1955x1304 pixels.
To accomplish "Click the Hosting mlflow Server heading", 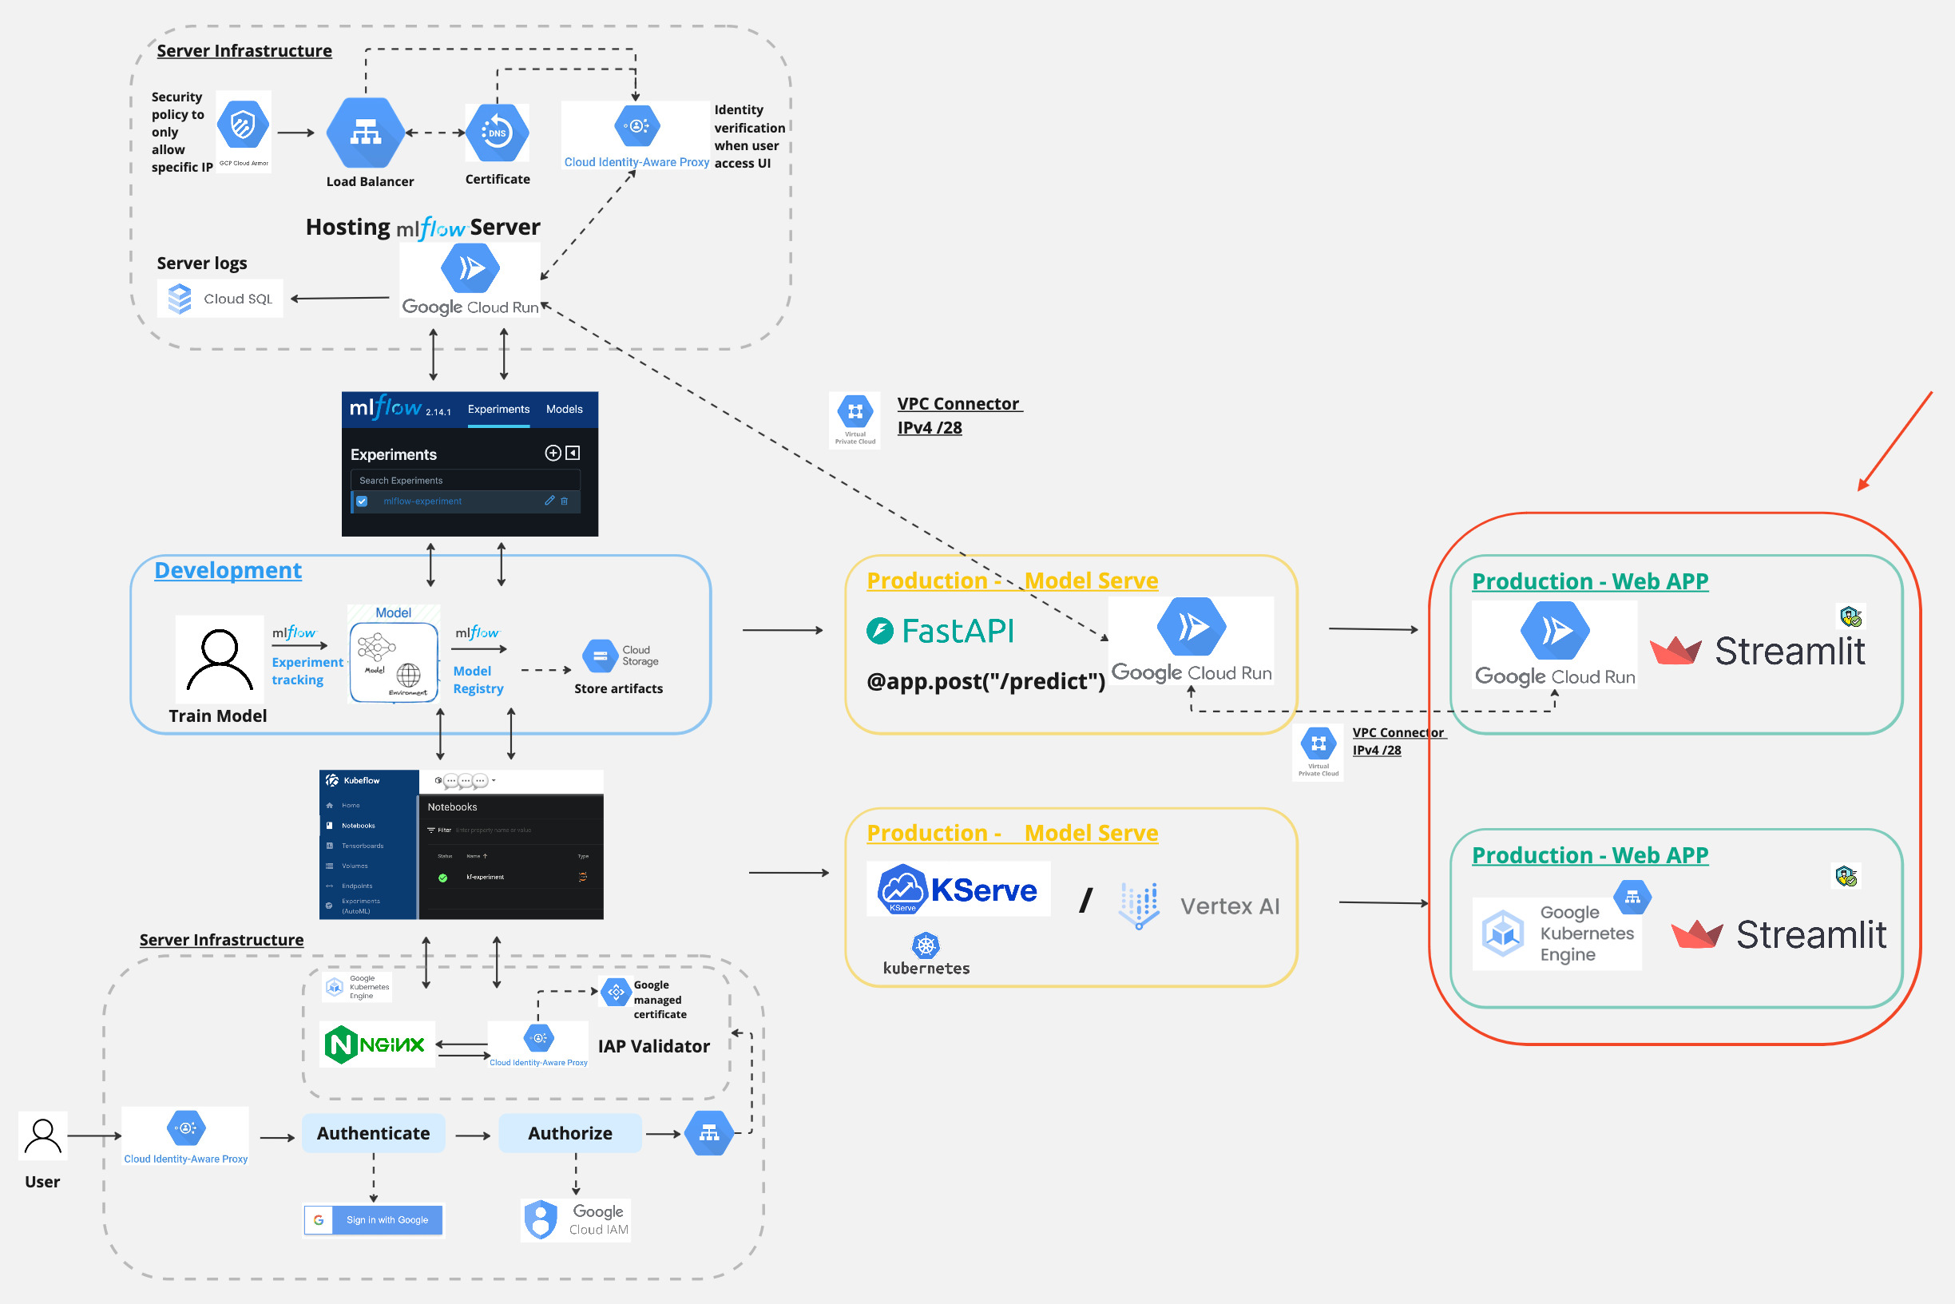I will click(x=422, y=227).
